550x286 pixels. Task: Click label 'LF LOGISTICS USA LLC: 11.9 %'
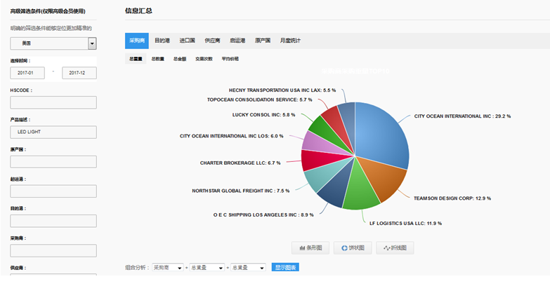pyautogui.click(x=405, y=224)
